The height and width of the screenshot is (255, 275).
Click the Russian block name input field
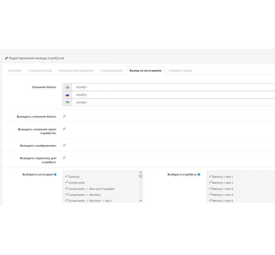click(174, 95)
